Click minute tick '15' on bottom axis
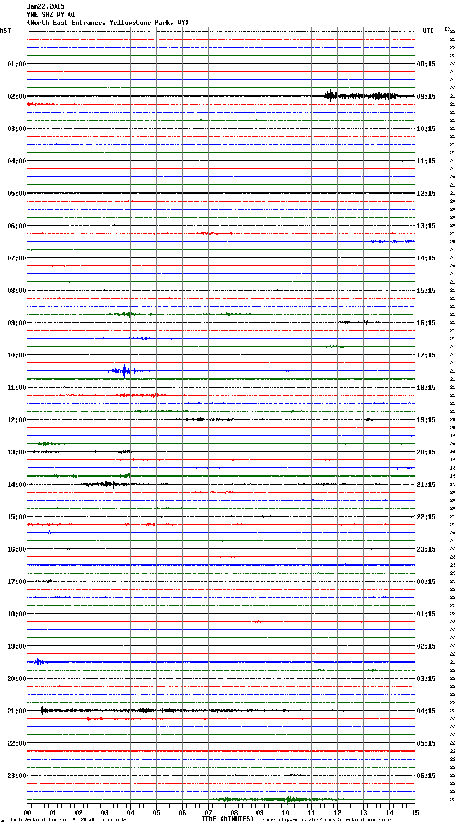This screenshot has width=458, height=827. [415, 812]
